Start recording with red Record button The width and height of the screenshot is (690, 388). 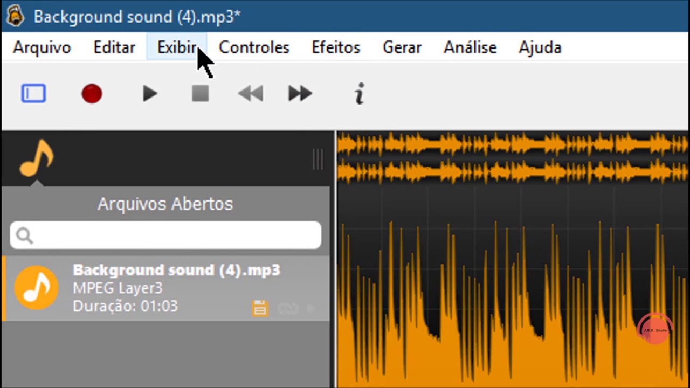point(92,94)
